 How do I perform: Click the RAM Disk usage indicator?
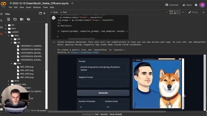click(175, 12)
